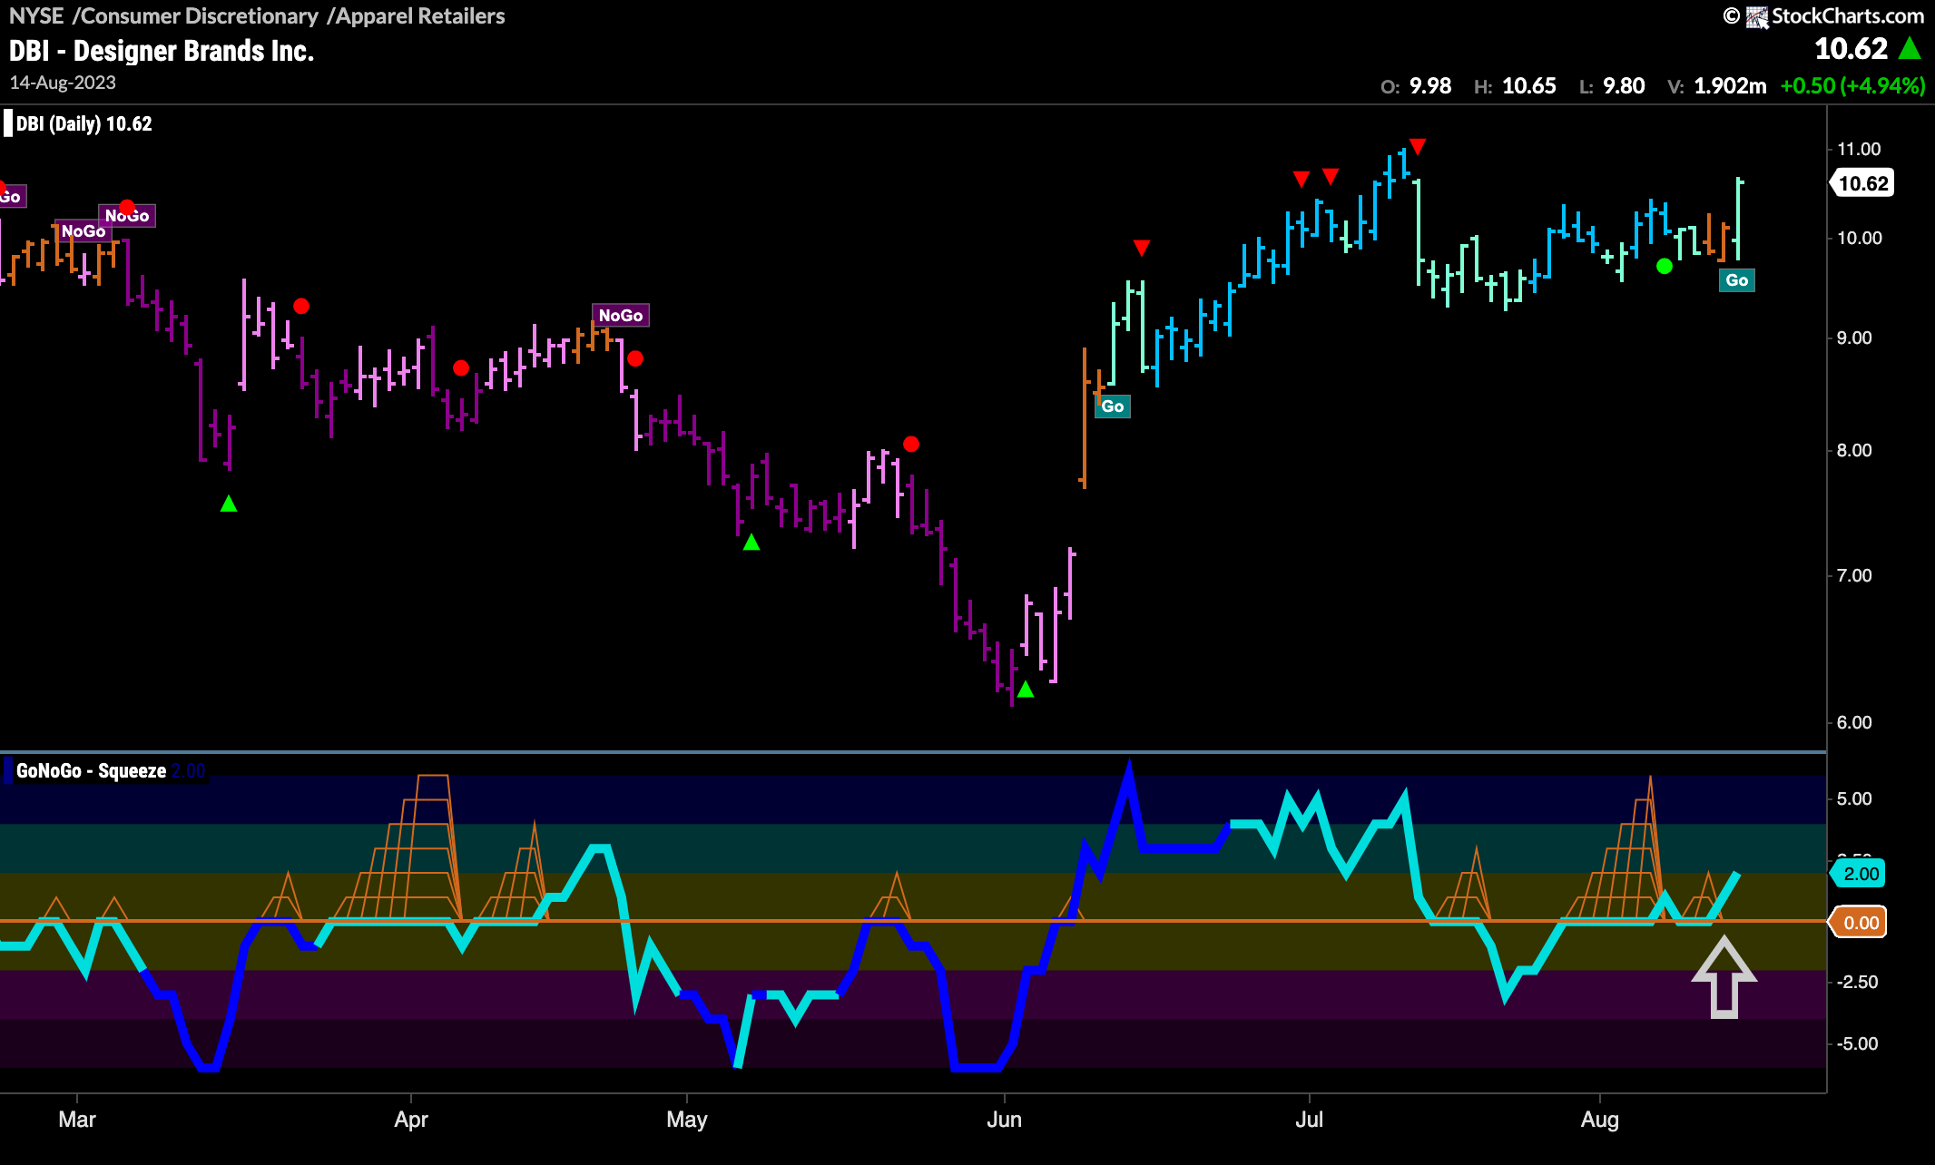
Task: Click the StockCharts.com logo icon
Action: [x=1757, y=16]
